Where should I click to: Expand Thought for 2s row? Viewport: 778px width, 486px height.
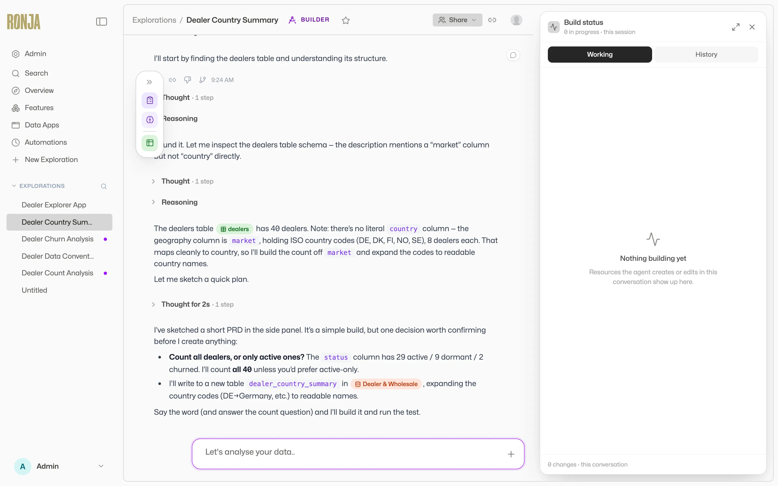tap(193, 304)
